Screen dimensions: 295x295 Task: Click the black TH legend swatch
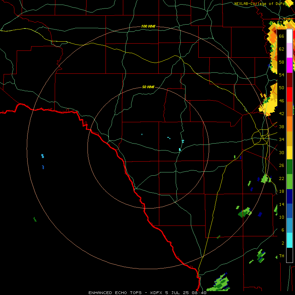289,255
